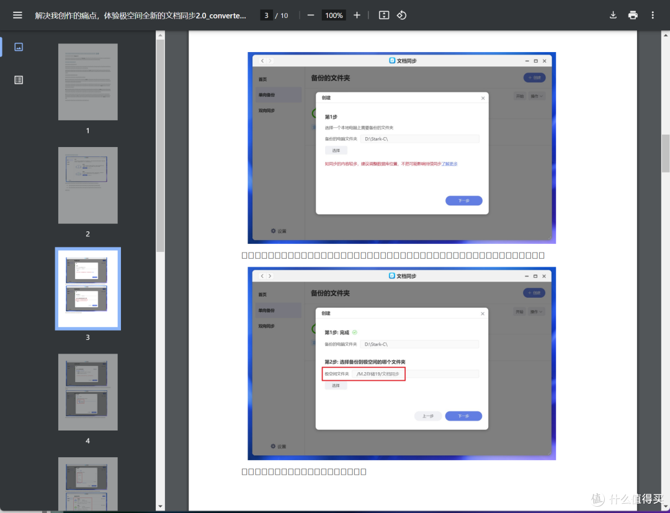
Task: Click the main document vertical scrollbar thumb
Action: (666, 153)
